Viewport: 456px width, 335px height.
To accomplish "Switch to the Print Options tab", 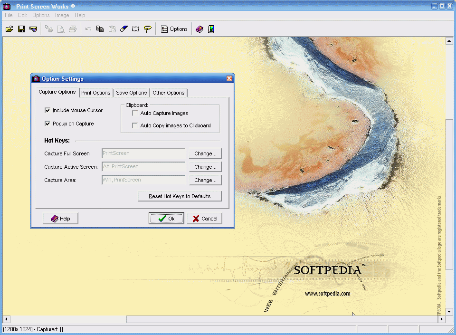I will click(96, 93).
